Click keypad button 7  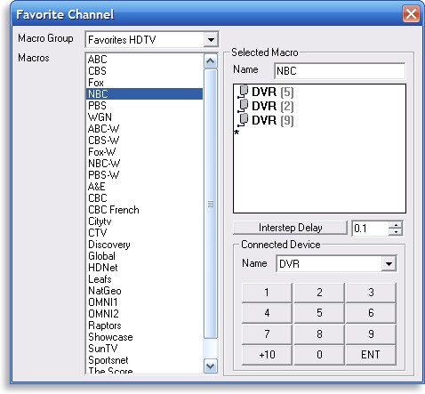pos(267,334)
